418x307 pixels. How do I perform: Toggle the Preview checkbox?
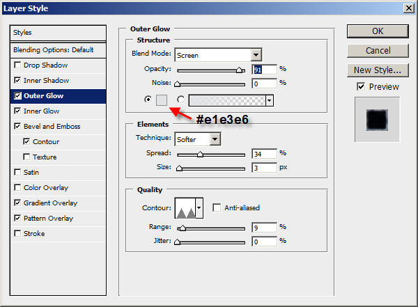coord(361,86)
